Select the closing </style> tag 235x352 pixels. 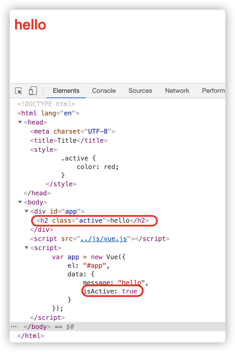[61, 184]
